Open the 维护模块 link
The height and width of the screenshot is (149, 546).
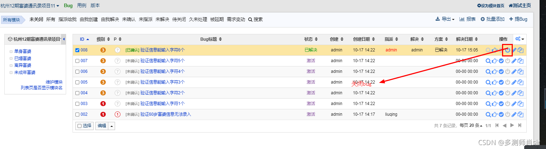(54, 82)
